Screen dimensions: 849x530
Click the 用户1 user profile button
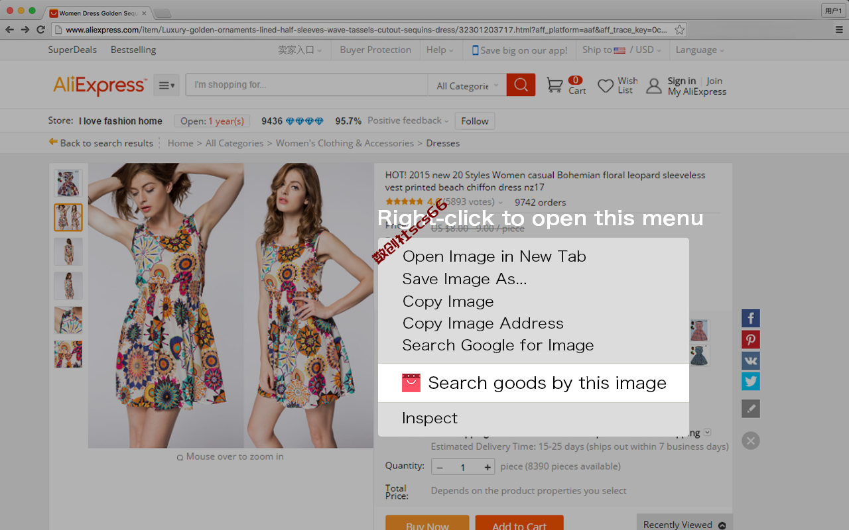point(832,10)
